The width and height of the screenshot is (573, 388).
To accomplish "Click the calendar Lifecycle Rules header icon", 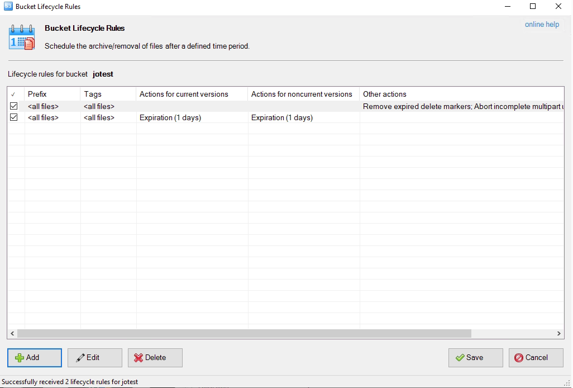I will [x=22, y=37].
